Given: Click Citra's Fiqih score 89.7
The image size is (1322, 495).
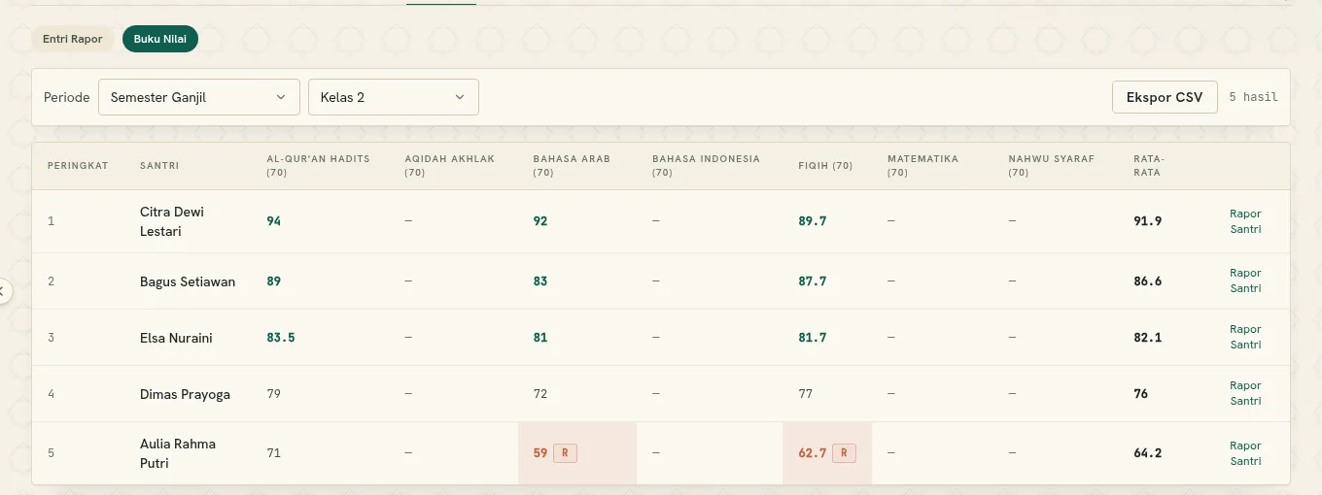Looking at the screenshot, I should (813, 221).
